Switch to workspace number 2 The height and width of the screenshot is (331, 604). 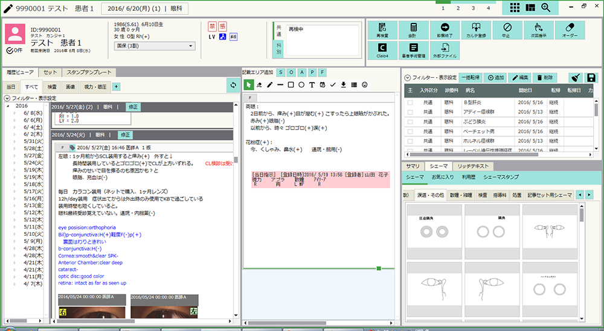[458, 8]
